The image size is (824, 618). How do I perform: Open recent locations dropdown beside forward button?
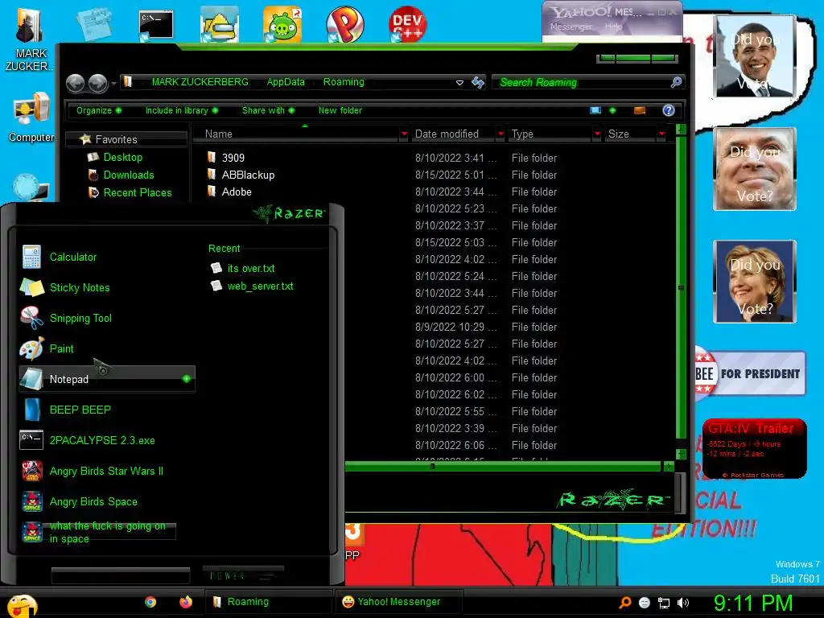[x=113, y=83]
